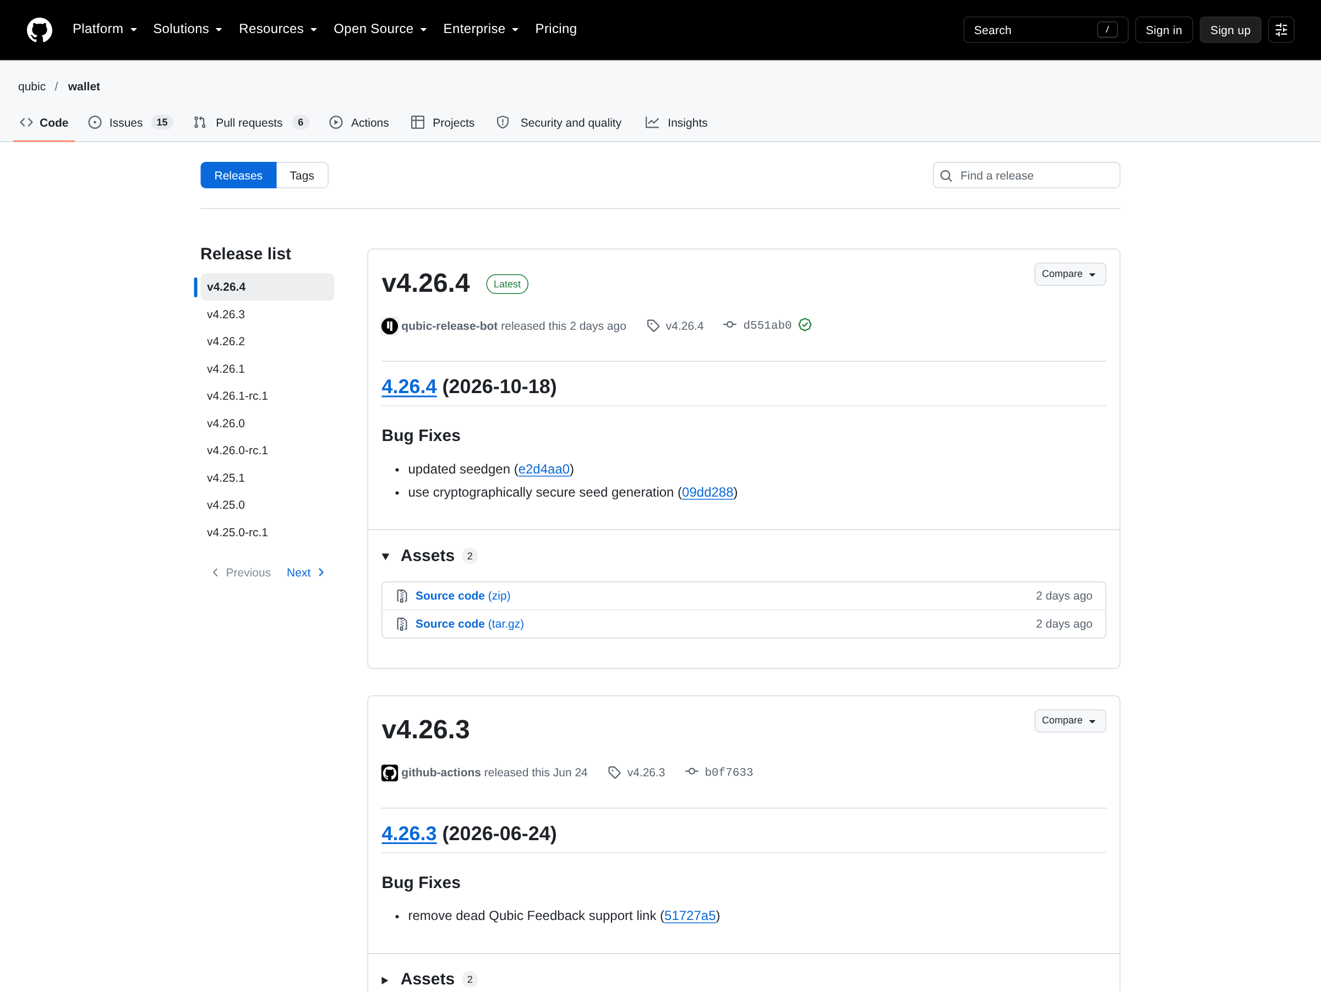Click the zip file icon for Source code (zip)
The height and width of the screenshot is (991, 1321).
pyautogui.click(x=402, y=596)
